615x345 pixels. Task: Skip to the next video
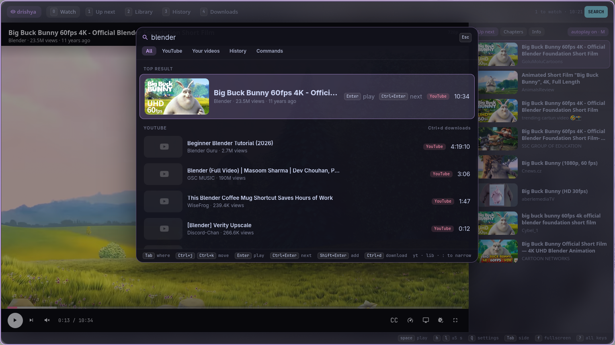(x=31, y=320)
